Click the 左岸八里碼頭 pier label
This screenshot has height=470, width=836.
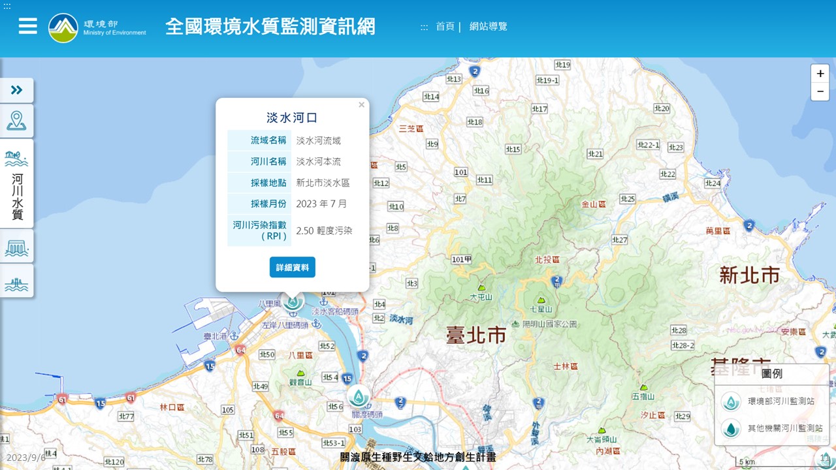click(285, 324)
